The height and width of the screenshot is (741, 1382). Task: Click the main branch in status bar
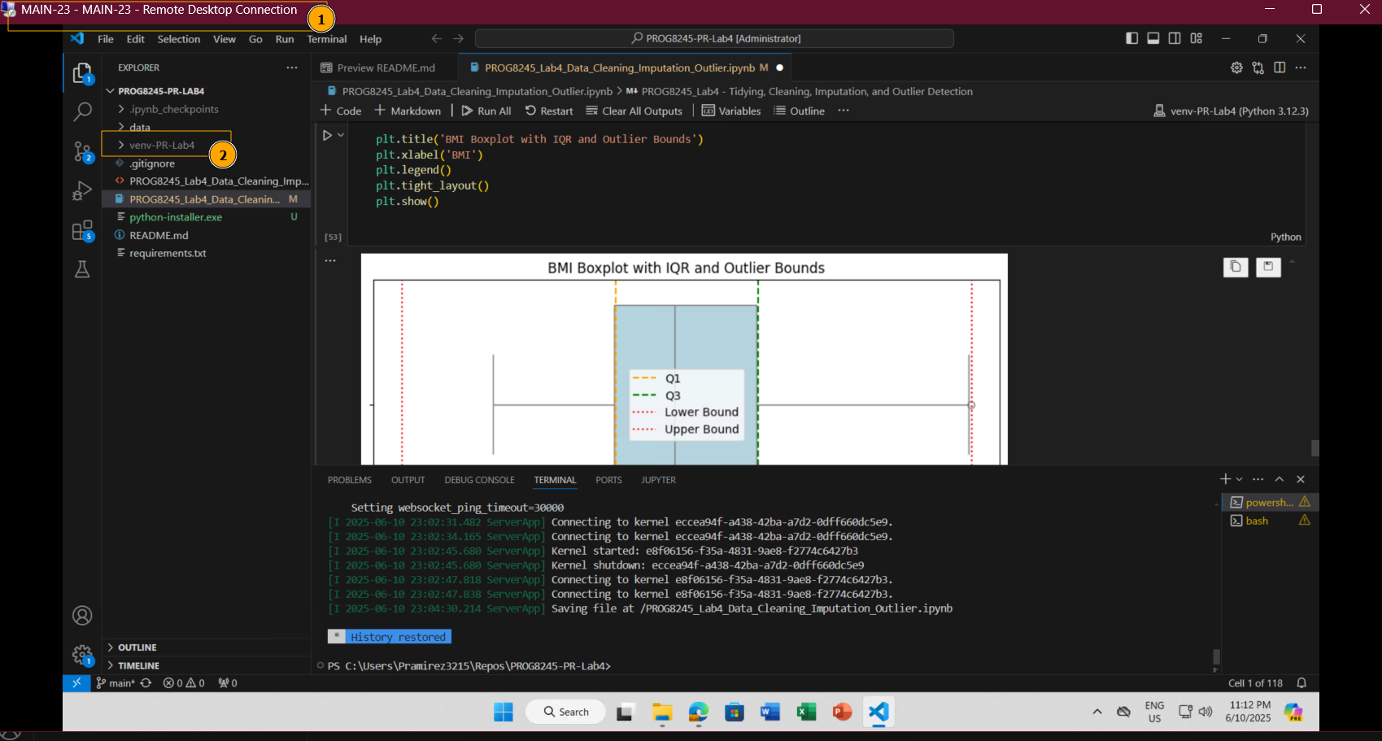pos(116,683)
